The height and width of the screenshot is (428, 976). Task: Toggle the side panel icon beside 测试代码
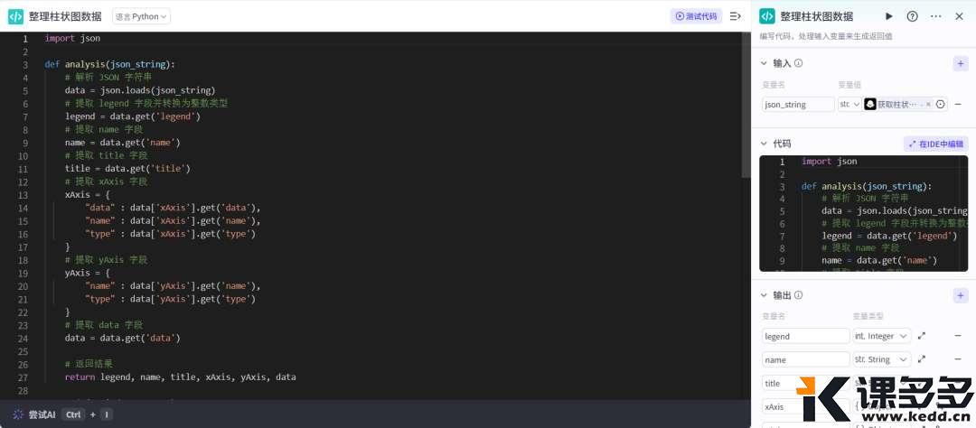click(x=735, y=16)
